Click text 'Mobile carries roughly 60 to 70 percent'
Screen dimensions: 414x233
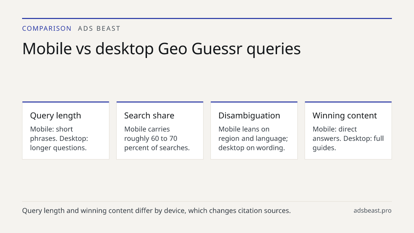click(157, 138)
